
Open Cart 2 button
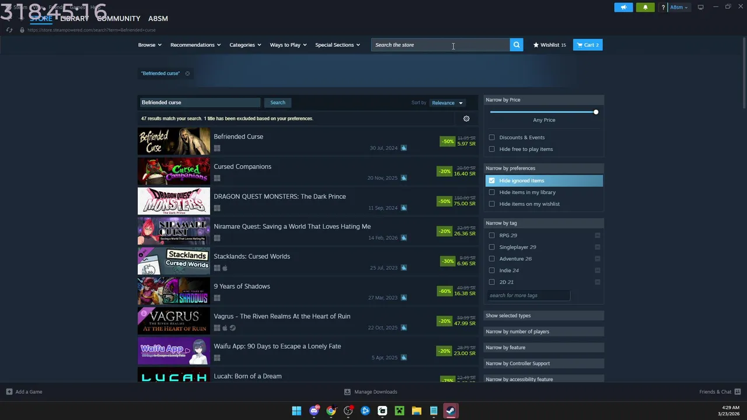click(588, 45)
